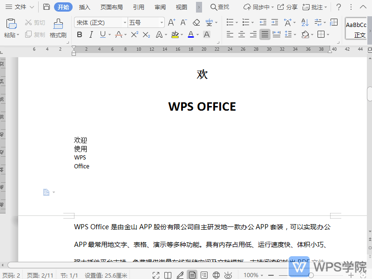This screenshot has width=372, height=279.
Task: Open the font size dropdown 五号
Action: coord(146,23)
